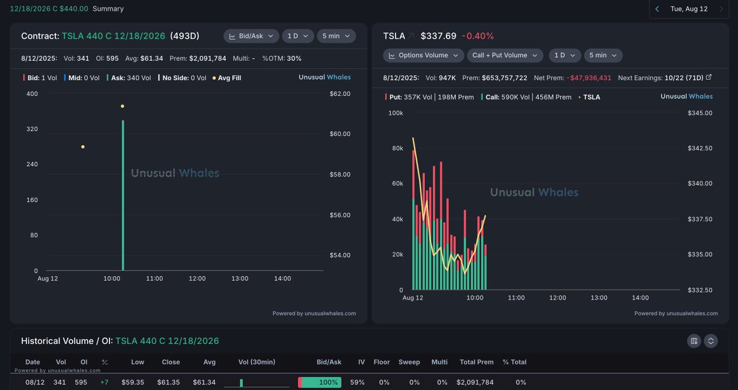This screenshot has width=738, height=390.
Task: Click the Tue, Aug 12 date picker
Action: 689,9
